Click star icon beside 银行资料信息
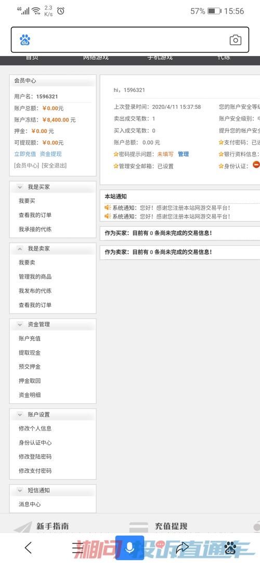 pos(221,154)
